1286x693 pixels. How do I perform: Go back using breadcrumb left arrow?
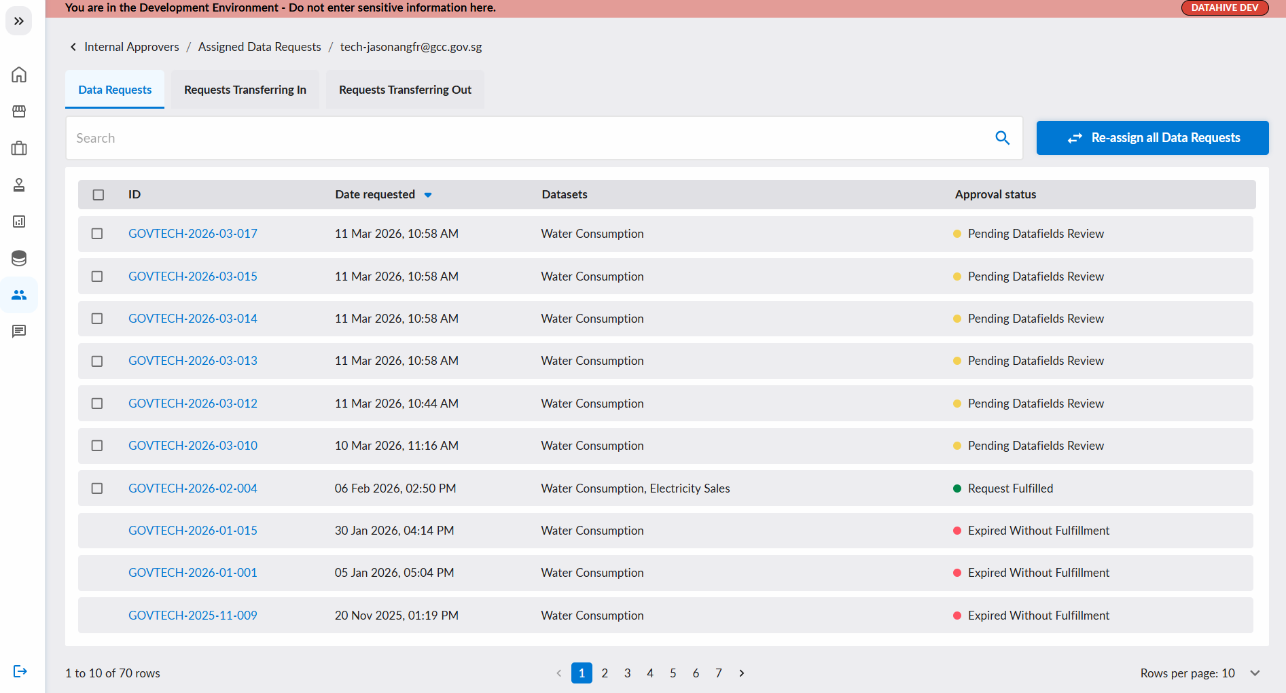tap(73, 47)
